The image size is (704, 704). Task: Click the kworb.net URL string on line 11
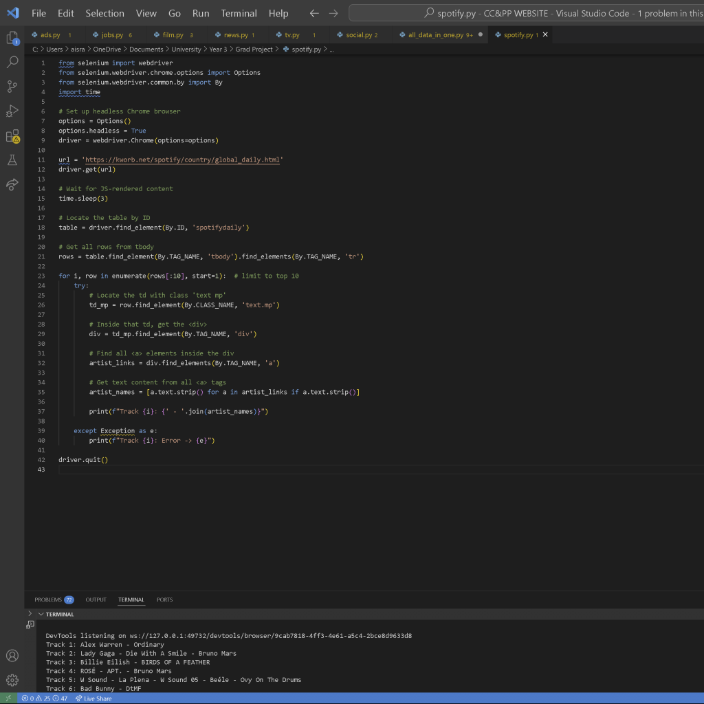[182, 159]
